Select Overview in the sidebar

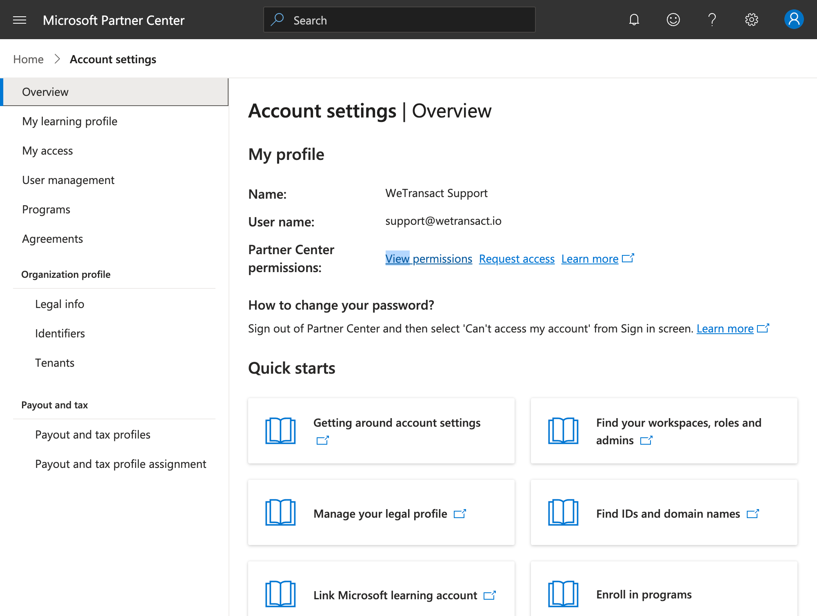point(114,92)
